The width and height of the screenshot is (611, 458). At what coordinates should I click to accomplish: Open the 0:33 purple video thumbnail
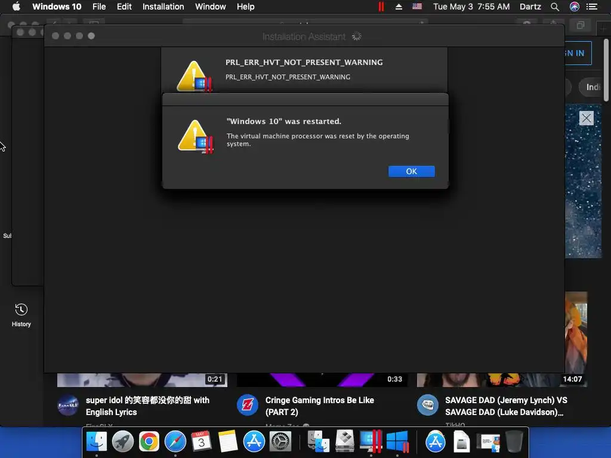322,380
